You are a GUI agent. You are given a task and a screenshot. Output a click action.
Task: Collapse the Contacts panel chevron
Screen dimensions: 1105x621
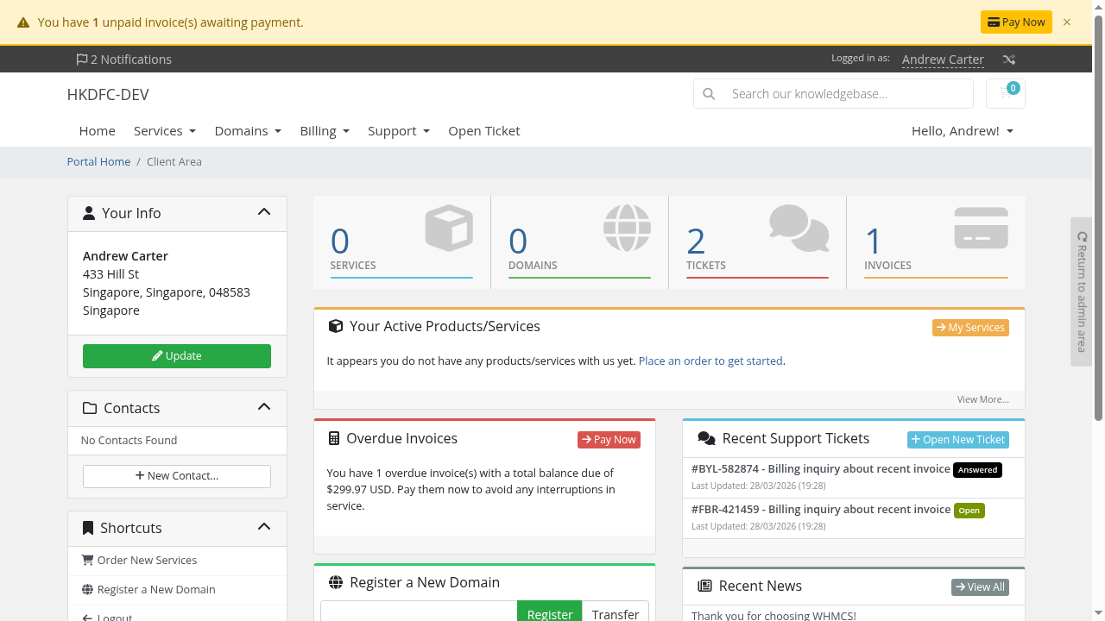pos(264,407)
